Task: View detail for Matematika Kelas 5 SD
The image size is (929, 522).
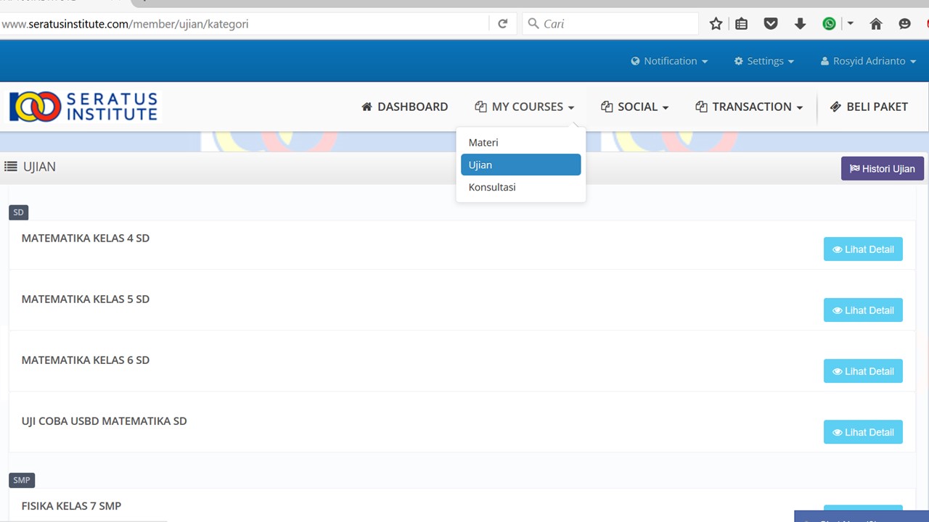Action: click(x=863, y=310)
